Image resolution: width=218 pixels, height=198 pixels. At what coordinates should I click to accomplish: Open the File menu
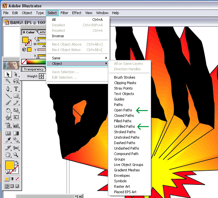[x=6, y=13]
